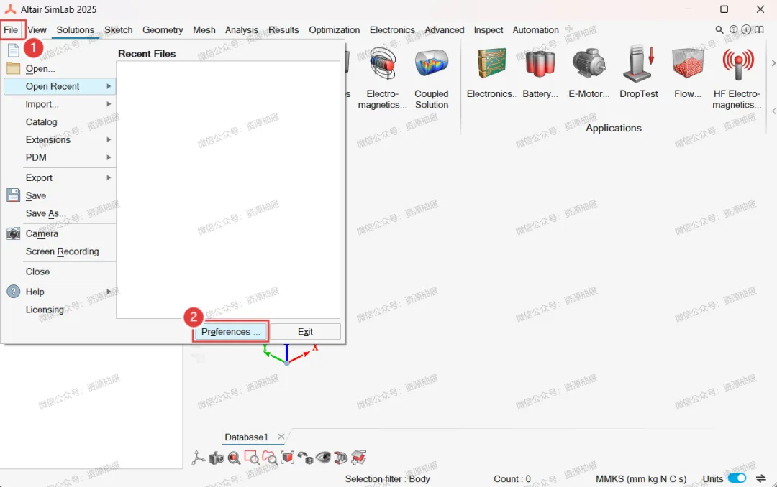Click the section cut view icon
The height and width of the screenshot is (487, 777).
341,458
